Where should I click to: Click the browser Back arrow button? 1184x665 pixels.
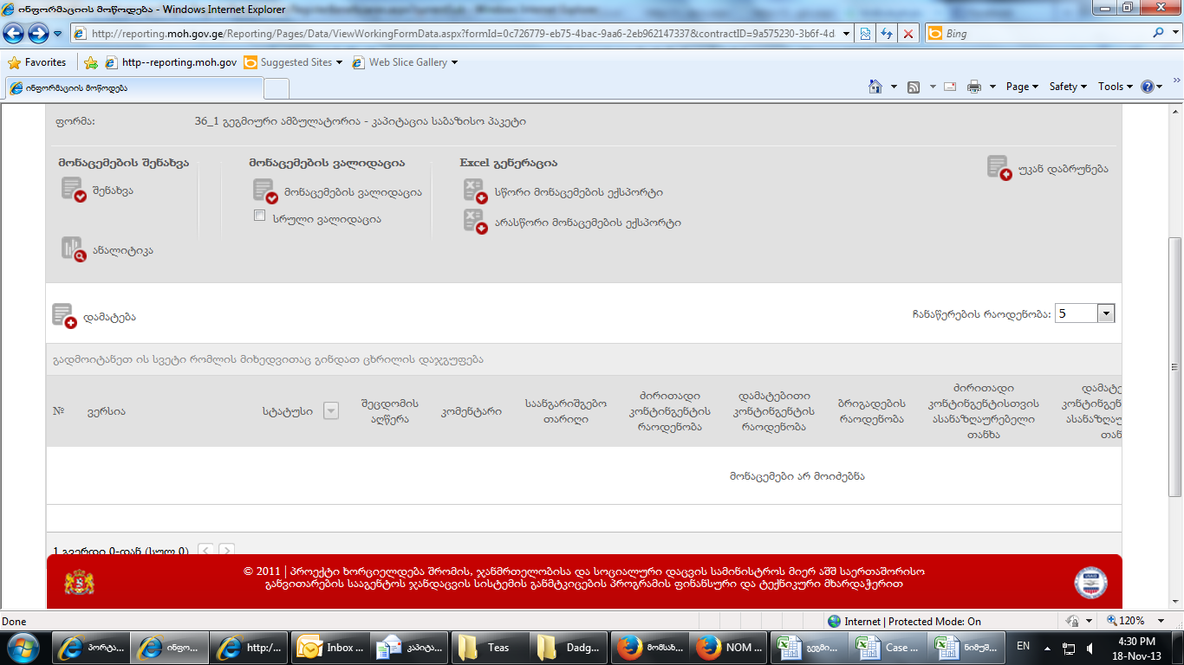click(14, 34)
